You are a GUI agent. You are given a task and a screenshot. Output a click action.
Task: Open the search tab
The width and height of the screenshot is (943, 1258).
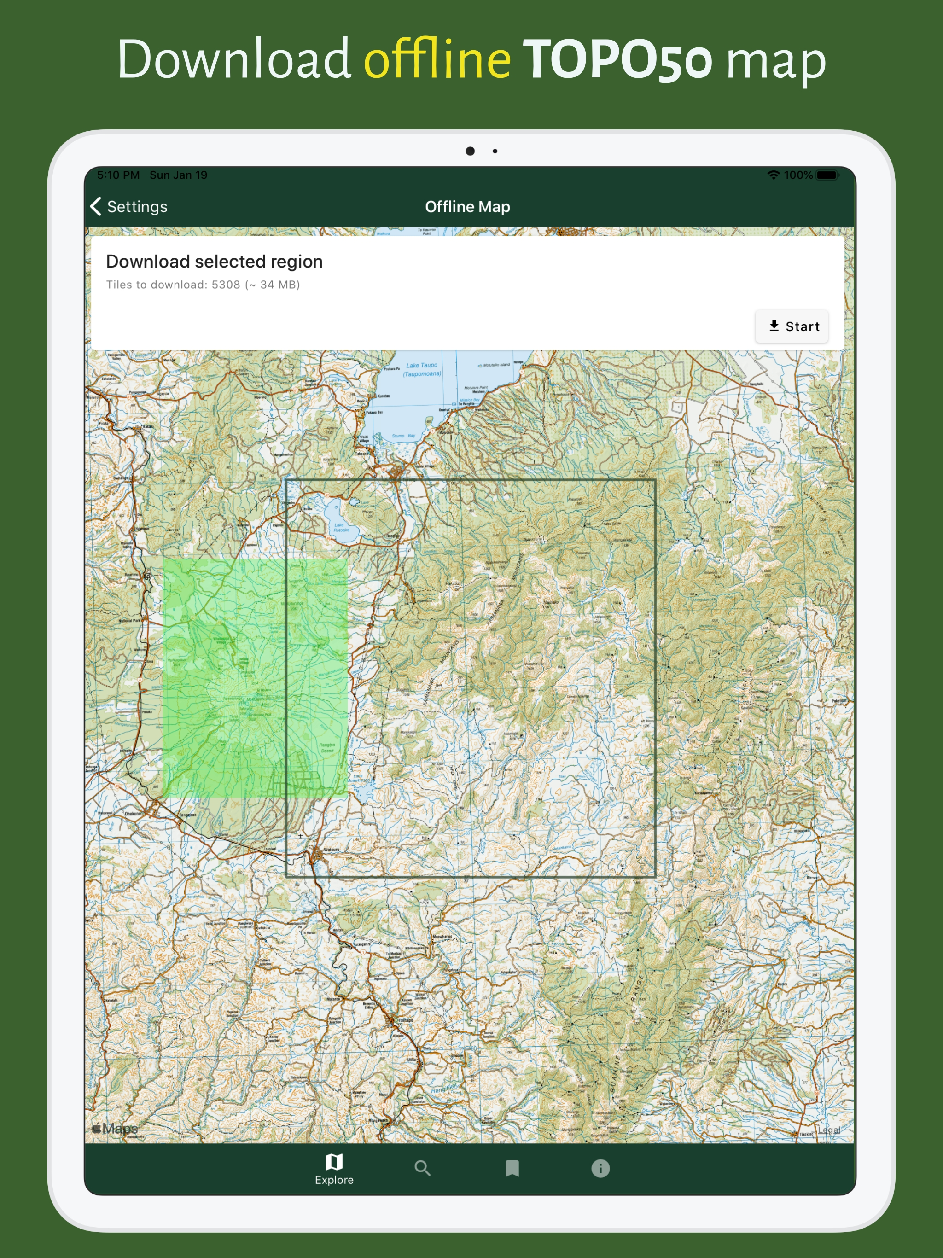pos(423,1168)
